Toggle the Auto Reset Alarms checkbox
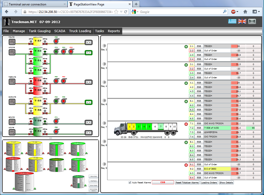 [130, 183]
